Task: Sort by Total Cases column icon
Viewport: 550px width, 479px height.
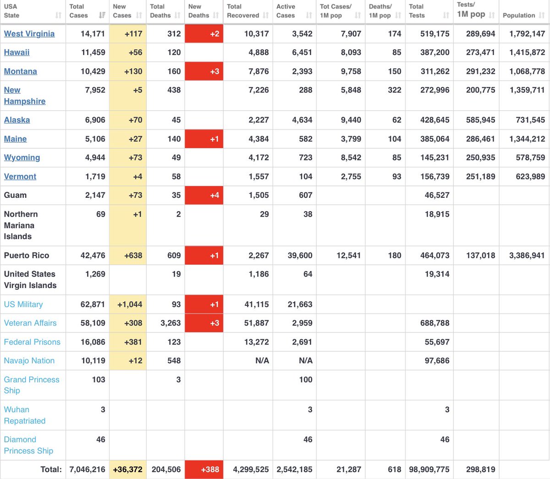Action: point(102,15)
